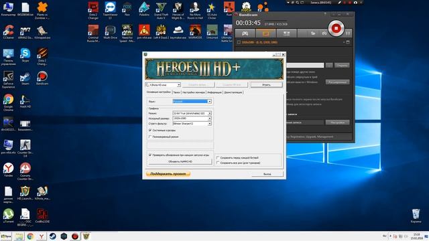The image size is (429, 241).
Task: Switch to main settings tab in launcher
Action: (159, 92)
